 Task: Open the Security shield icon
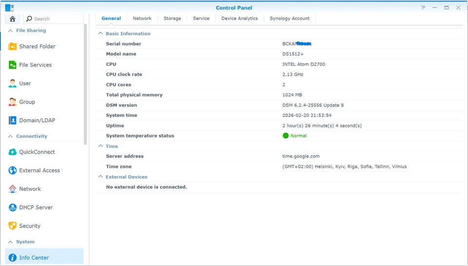click(13, 226)
